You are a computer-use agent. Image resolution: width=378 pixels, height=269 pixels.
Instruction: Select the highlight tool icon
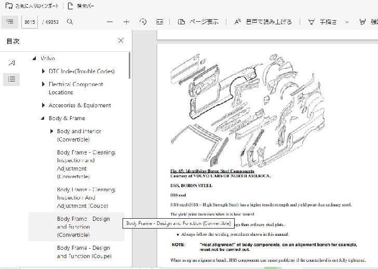[x=362, y=22]
